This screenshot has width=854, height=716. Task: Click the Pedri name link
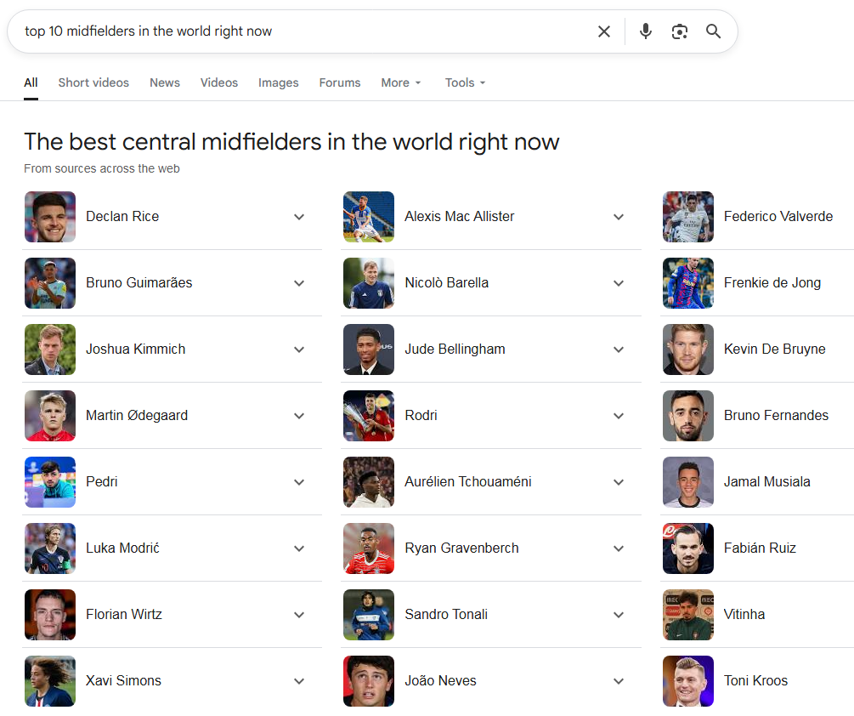click(102, 482)
